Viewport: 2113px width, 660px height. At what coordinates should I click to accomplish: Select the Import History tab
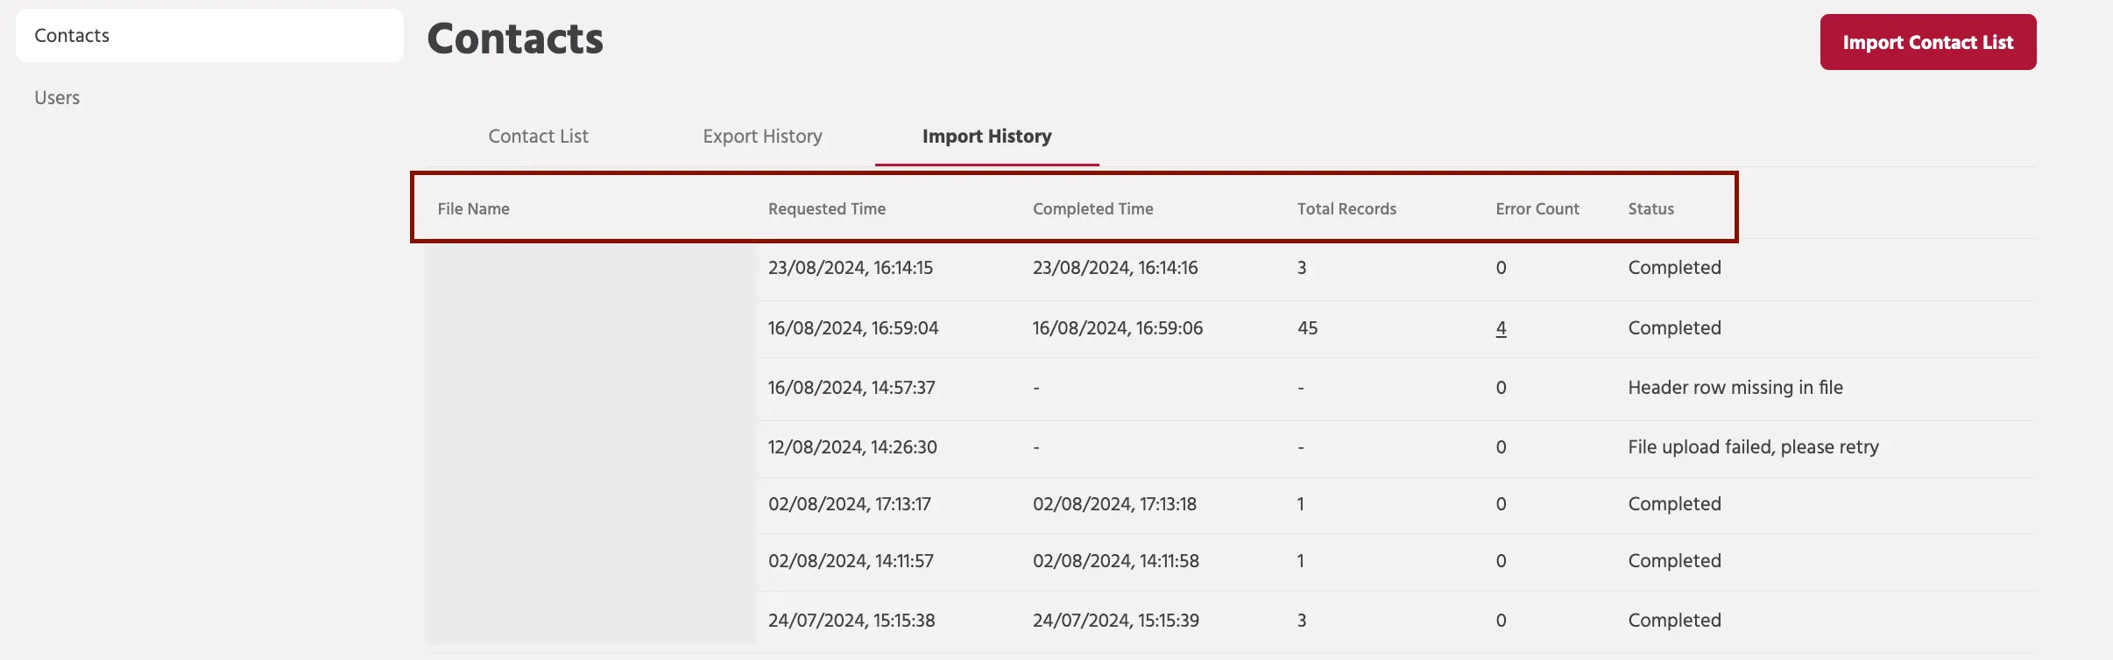click(986, 137)
